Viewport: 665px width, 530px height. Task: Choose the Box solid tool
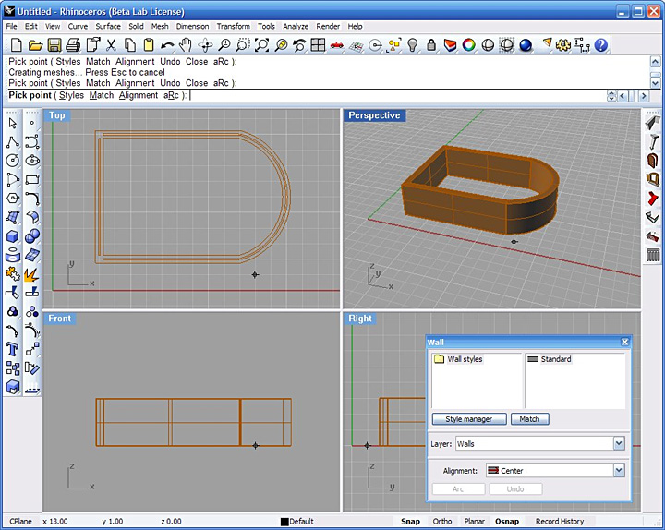pos(12,235)
